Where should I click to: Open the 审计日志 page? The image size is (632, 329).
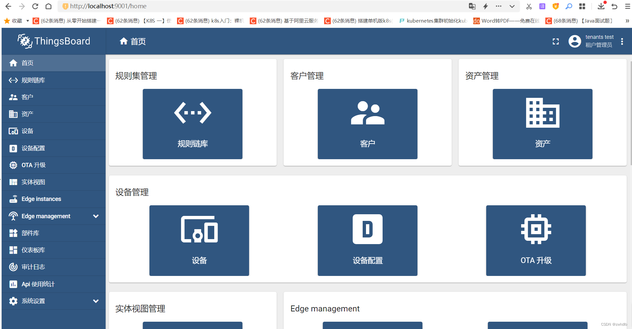[33, 267]
